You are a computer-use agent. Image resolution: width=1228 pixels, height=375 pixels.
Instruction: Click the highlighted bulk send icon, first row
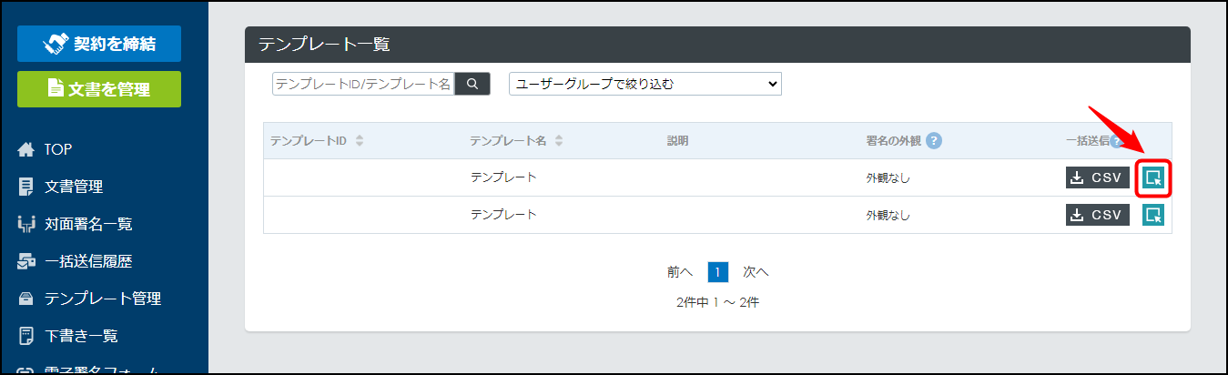1153,177
